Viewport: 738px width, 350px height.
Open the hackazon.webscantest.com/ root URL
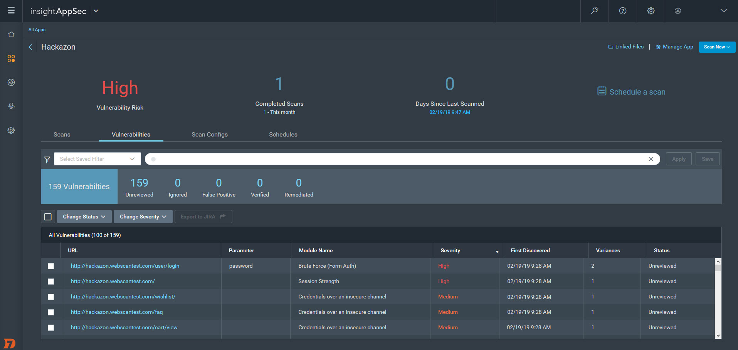[x=113, y=281]
